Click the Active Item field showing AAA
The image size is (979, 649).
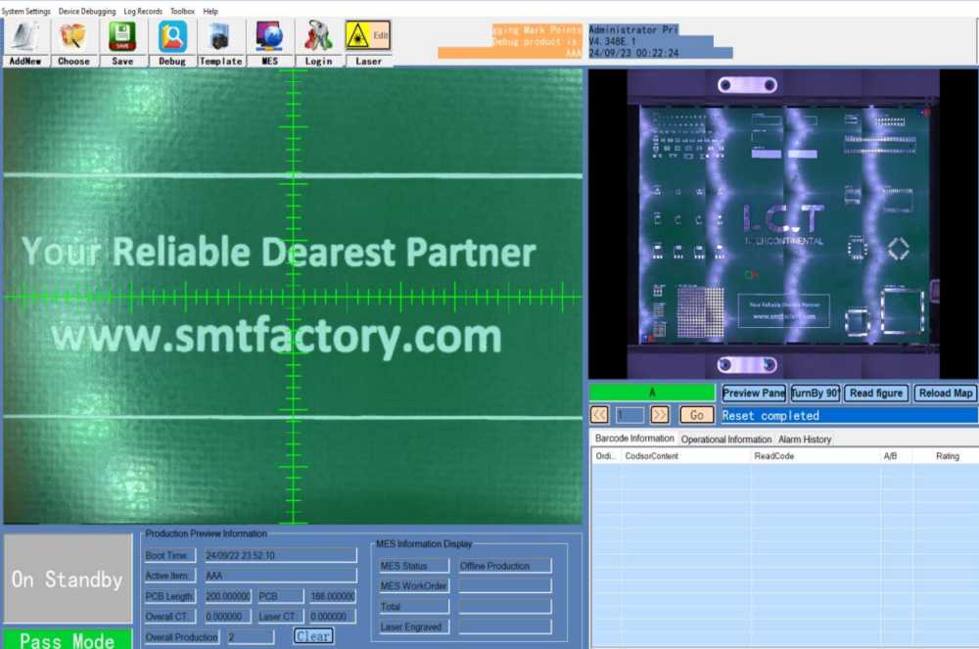click(280, 576)
